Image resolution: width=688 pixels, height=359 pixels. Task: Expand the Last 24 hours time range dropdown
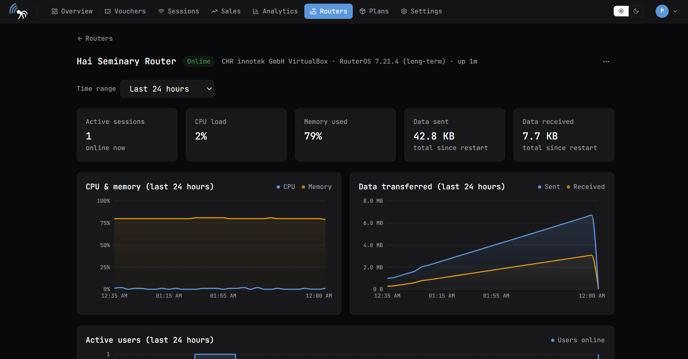(167, 89)
